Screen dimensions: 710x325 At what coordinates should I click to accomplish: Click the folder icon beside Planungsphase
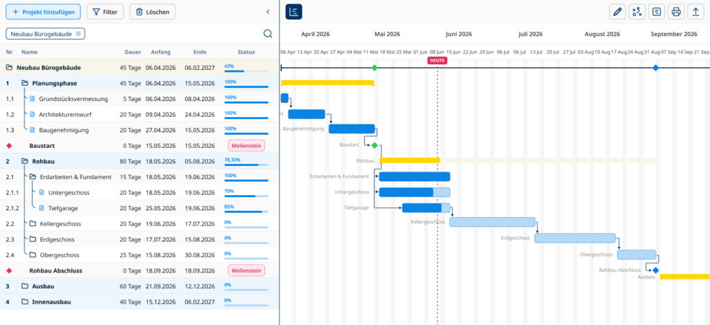click(24, 83)
